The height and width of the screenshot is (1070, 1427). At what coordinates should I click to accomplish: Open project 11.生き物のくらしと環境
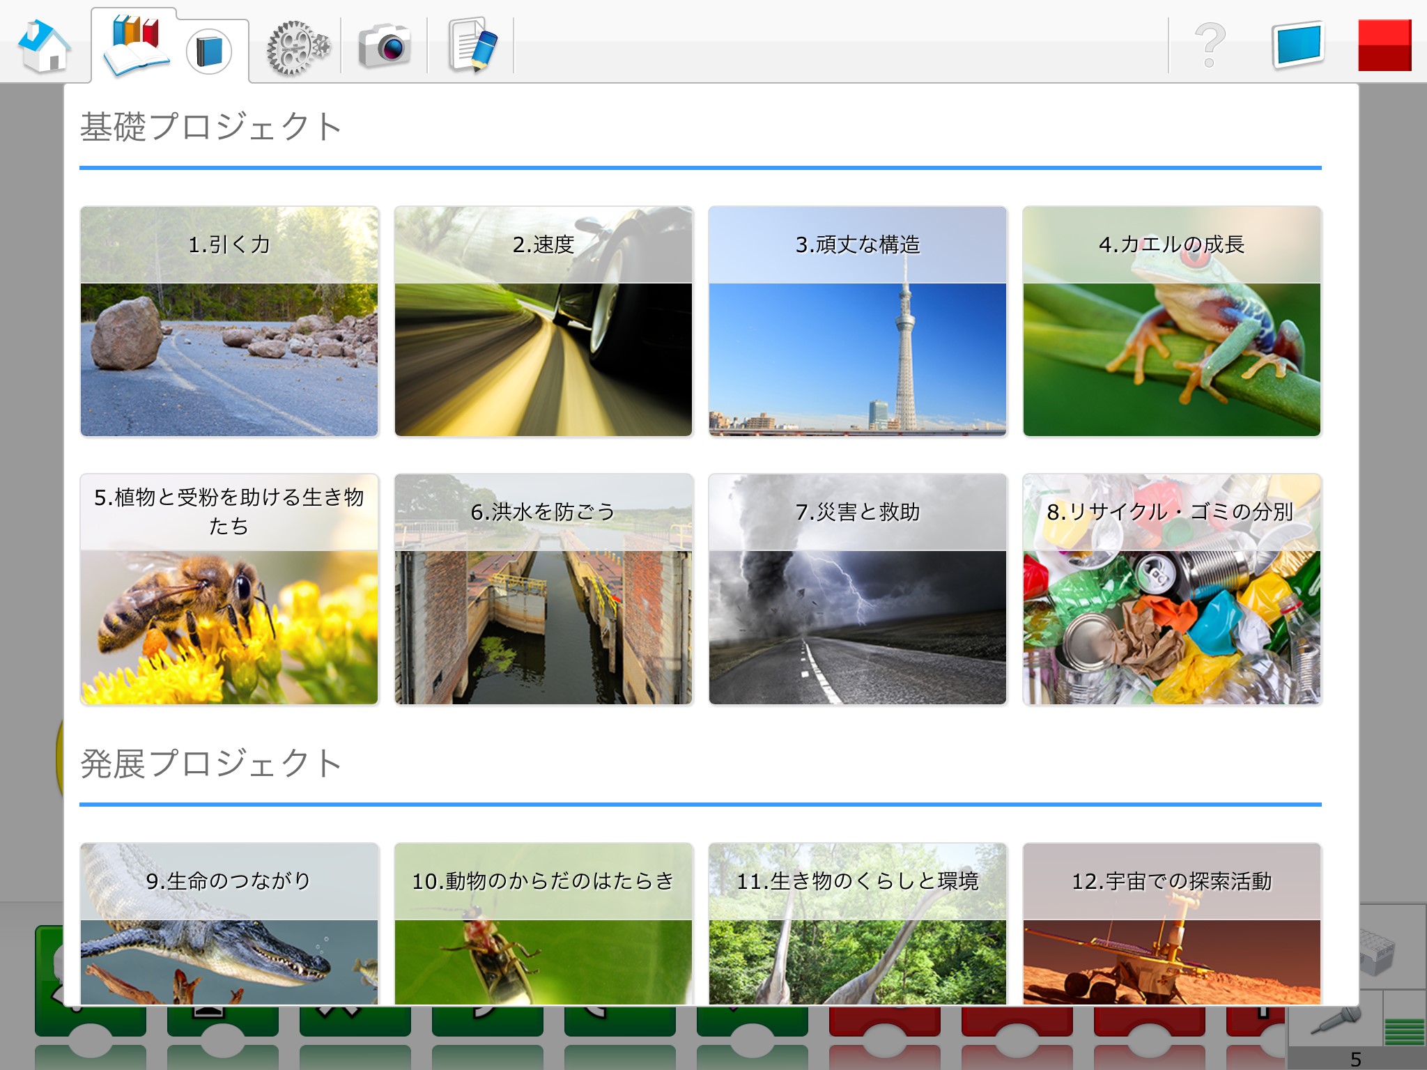pos(858,924)
